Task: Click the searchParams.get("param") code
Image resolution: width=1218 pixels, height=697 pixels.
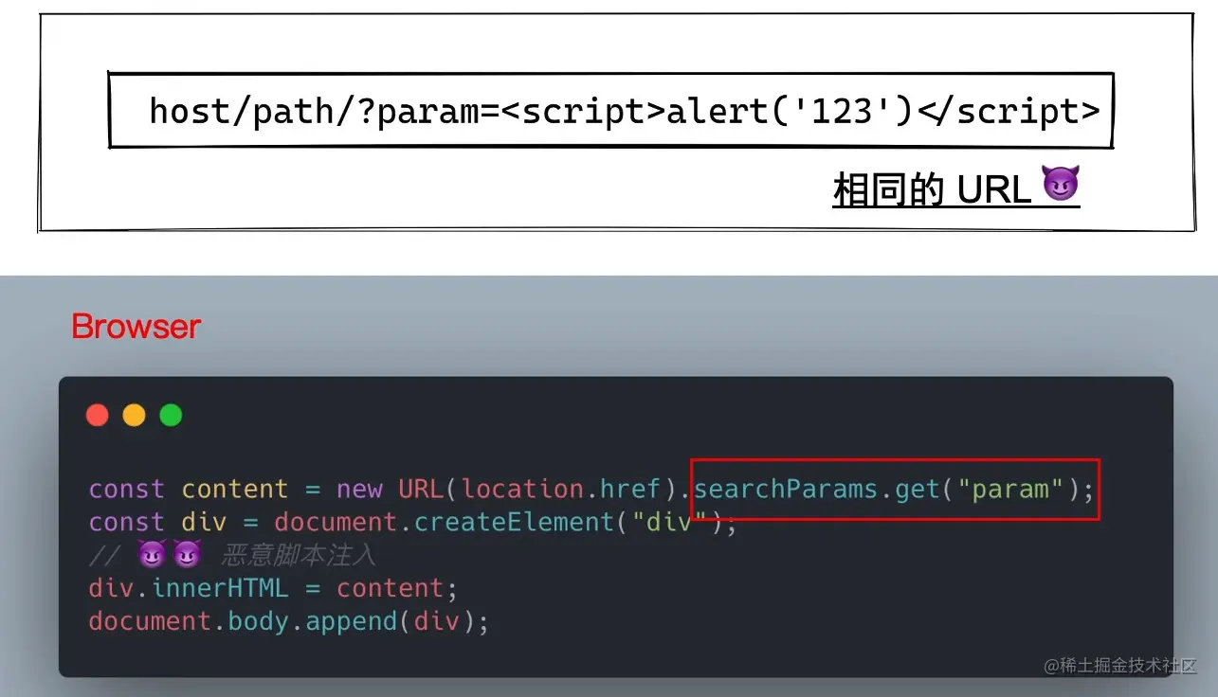Action: 894,490
